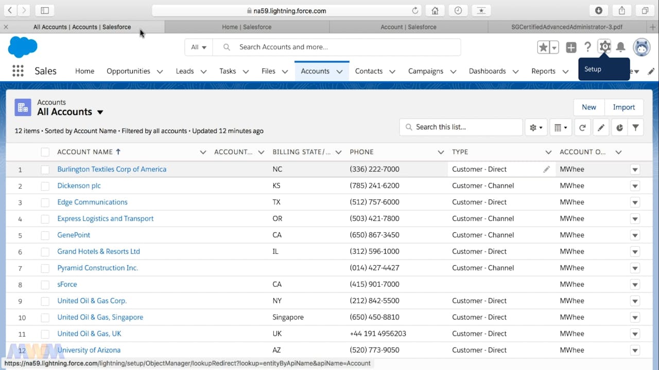Check the Dickenson plc row checkbox
The image size is (659, 370).
(x=45, y=186)
